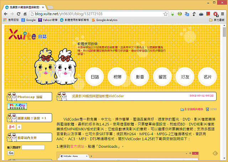Open the 留言 round navigation button
The image size is (228, 162).
162,77
